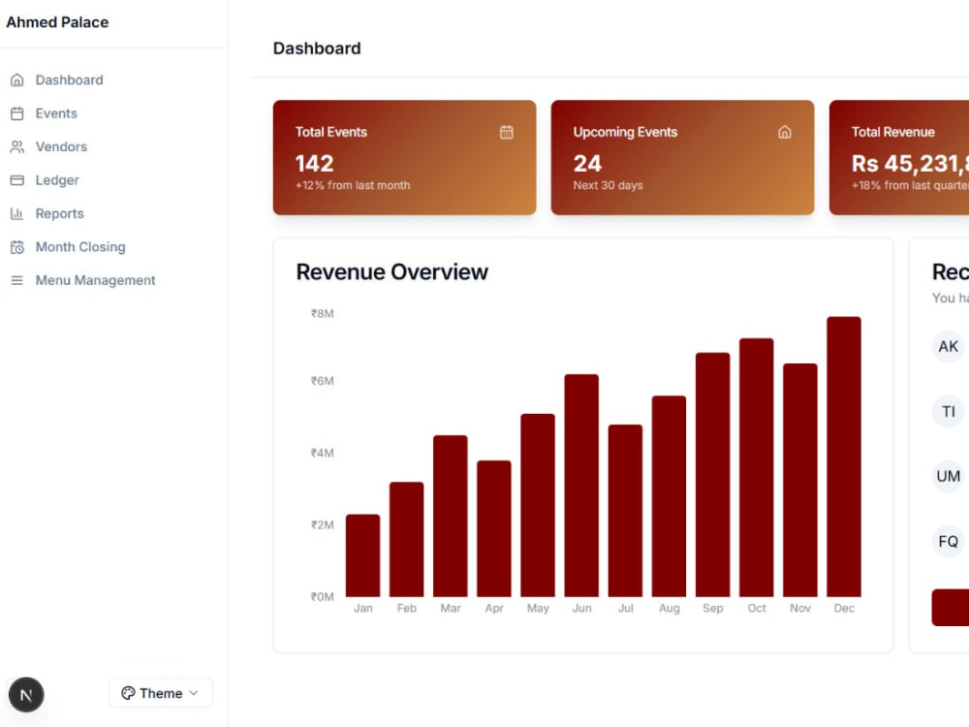Click the UM avatar in recent list

(948, 476)
